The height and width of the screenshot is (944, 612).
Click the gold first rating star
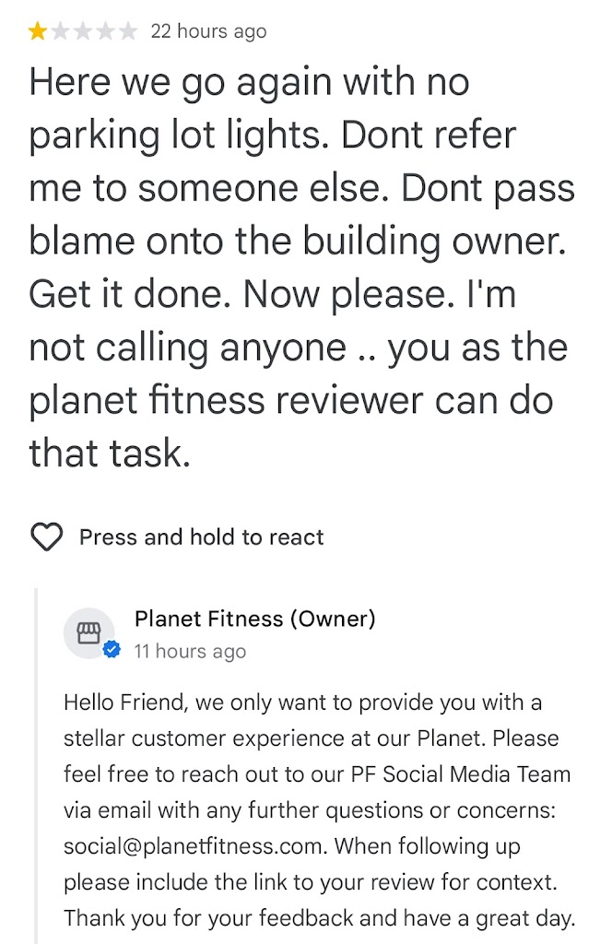[x=38, y=32]
